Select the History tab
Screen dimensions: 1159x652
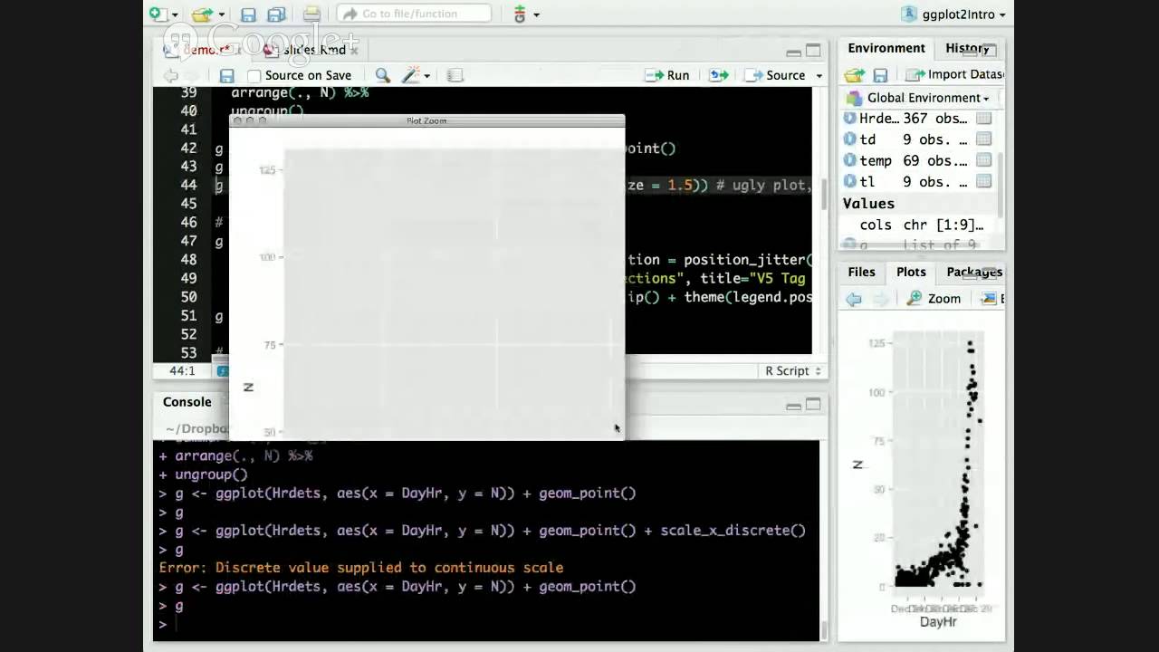pyautogui.click(x=967, y=48)
